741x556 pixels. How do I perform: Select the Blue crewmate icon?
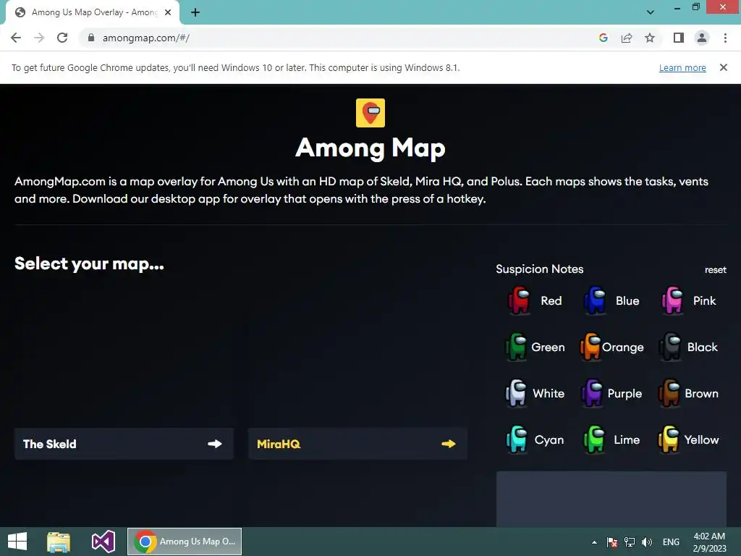click(x=595, y=300)
